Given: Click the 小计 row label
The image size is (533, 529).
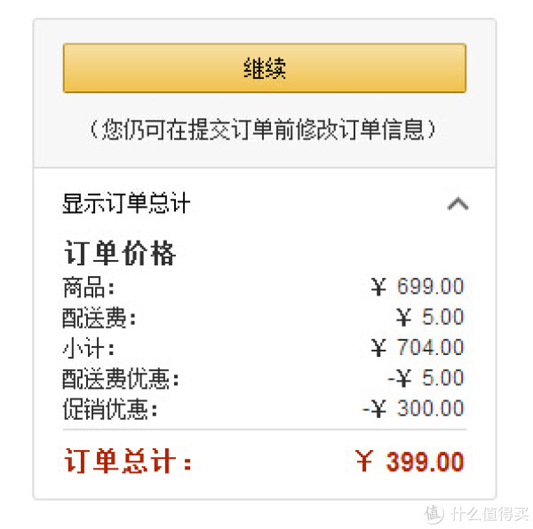Looking at the screenshot, I should (x=88, y=348).
